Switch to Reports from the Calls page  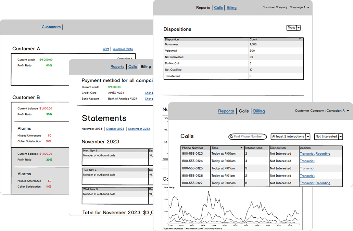(226, 111)
